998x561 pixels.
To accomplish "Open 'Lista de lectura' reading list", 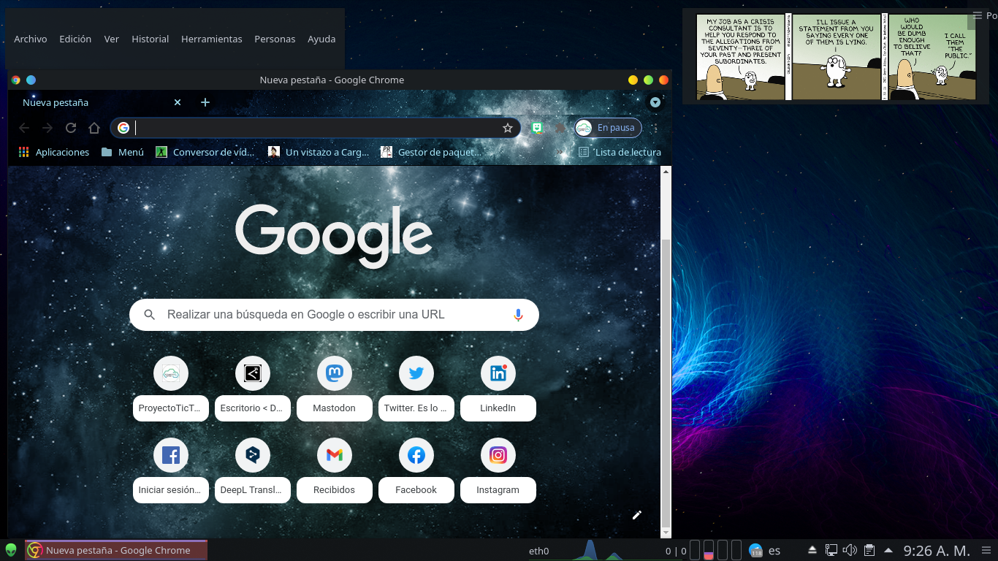I will point(620,152).
